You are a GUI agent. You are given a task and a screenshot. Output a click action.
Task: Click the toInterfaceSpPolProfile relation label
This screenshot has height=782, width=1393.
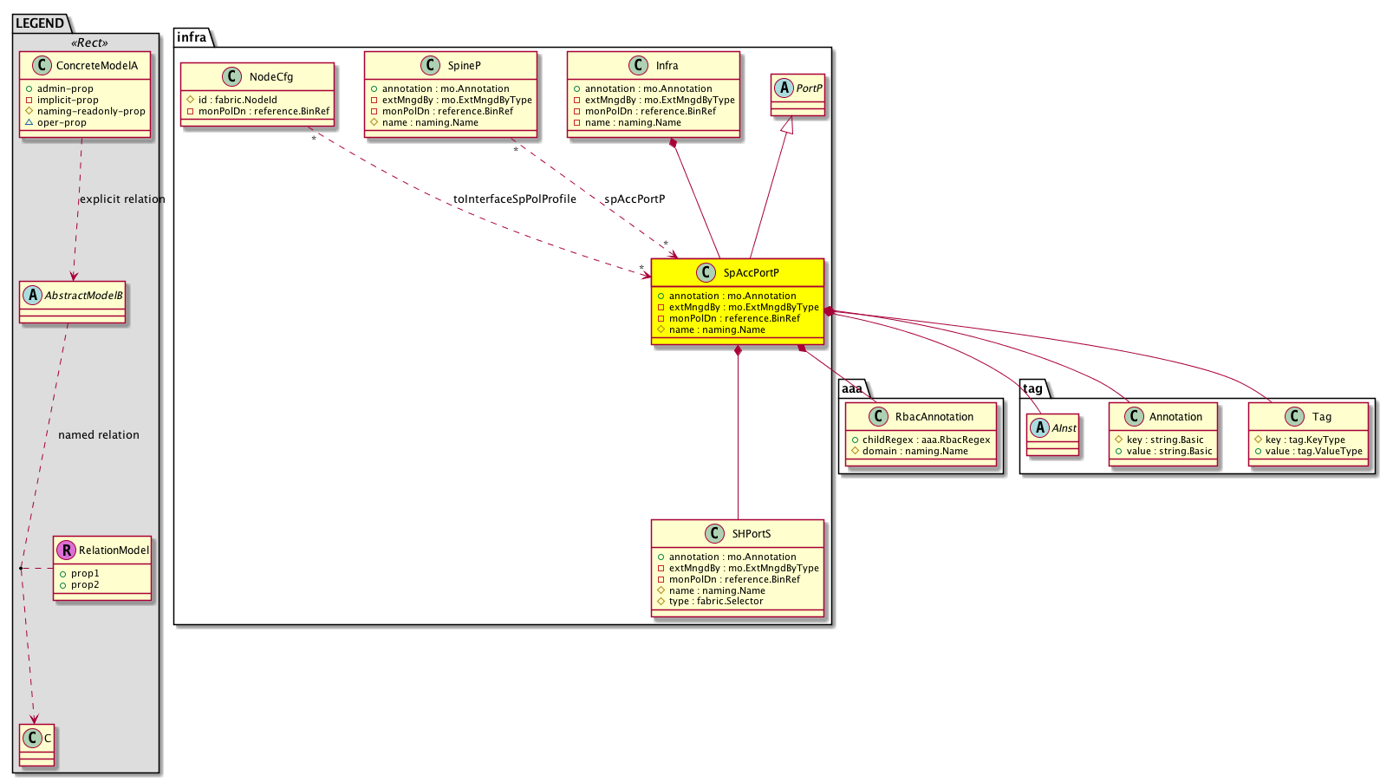click(514, 199)
